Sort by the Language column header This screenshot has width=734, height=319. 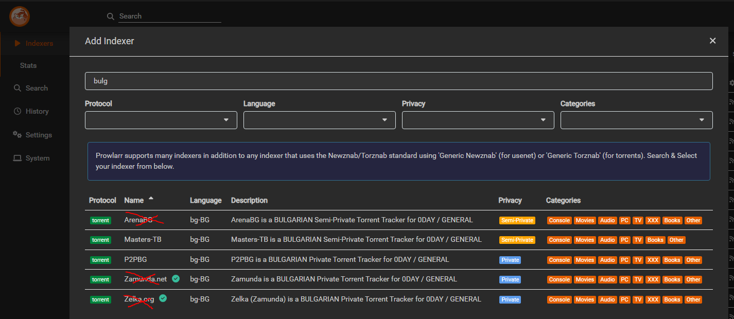coord(206,200)
